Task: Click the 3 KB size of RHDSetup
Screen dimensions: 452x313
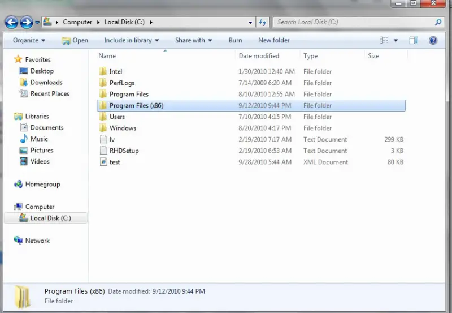Action: coord(397,151)
